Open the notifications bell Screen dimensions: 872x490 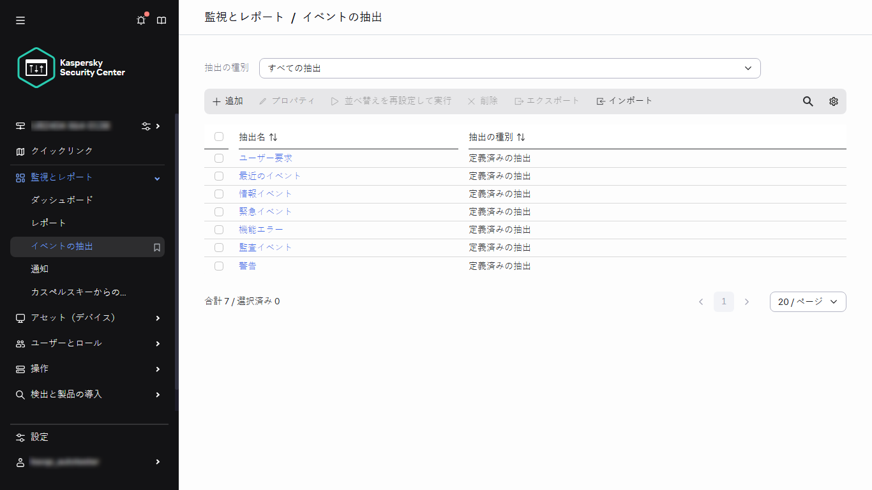(x=140, y=20)
